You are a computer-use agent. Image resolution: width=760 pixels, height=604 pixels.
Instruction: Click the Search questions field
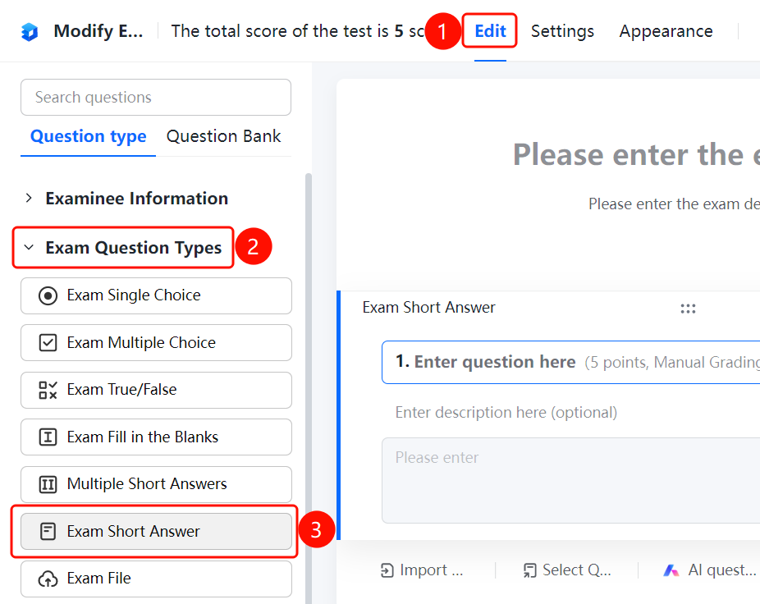click(156, 98)
